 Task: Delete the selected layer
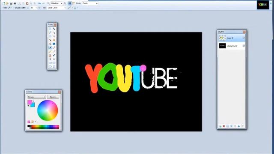[224, 126]
